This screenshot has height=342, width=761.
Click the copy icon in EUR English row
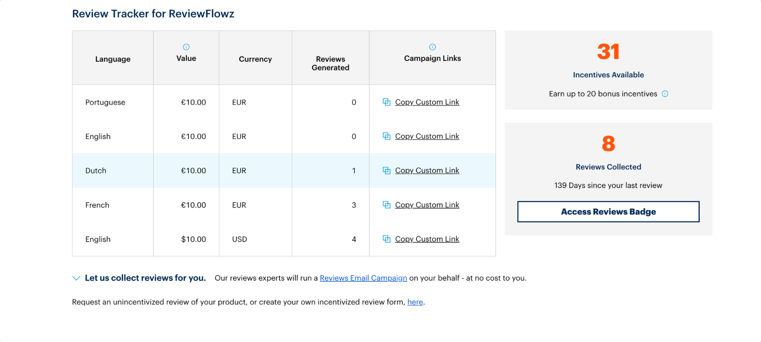click(x=386, y=136)
